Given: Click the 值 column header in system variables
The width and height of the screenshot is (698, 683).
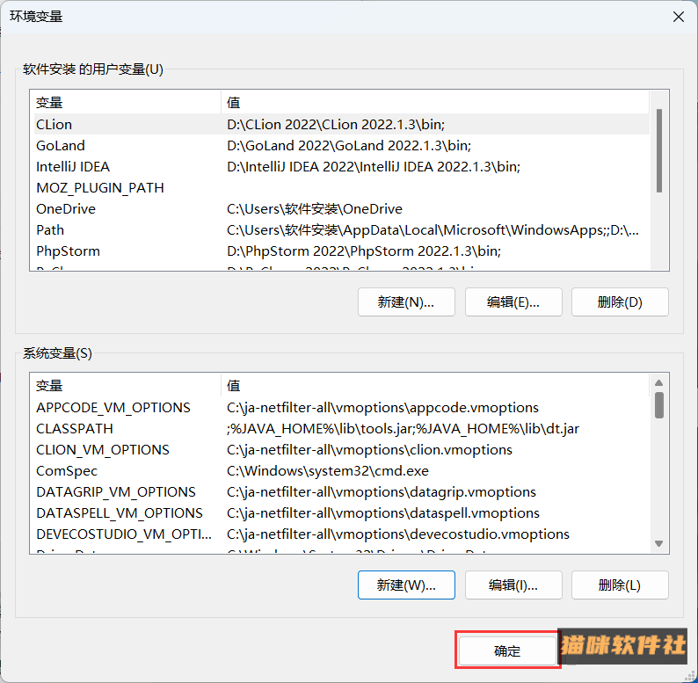Looking at the screenshot, I should point(435,386).
